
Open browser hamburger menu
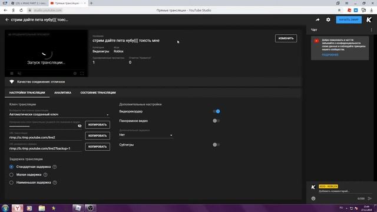346,3
